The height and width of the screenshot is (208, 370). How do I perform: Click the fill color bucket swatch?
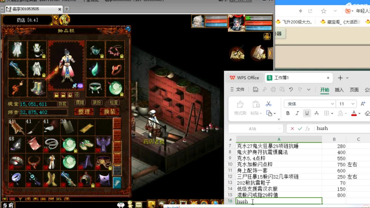coord(341,113)
